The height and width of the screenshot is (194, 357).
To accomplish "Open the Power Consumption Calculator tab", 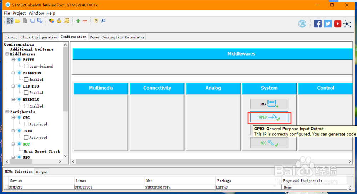I will 117,37.
